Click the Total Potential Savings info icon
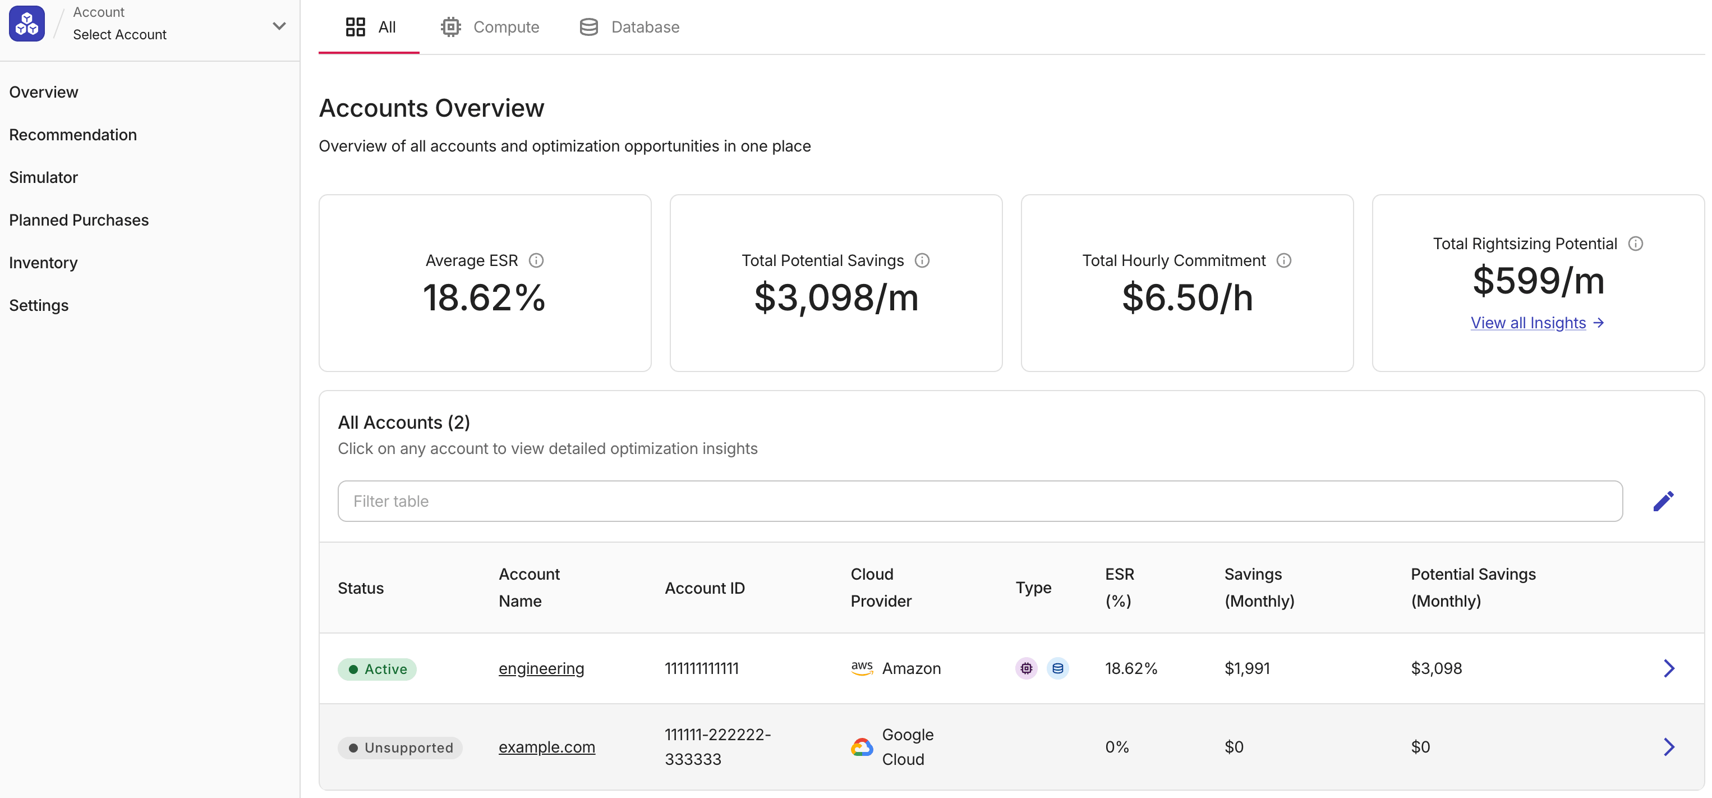 click(922, 261)
